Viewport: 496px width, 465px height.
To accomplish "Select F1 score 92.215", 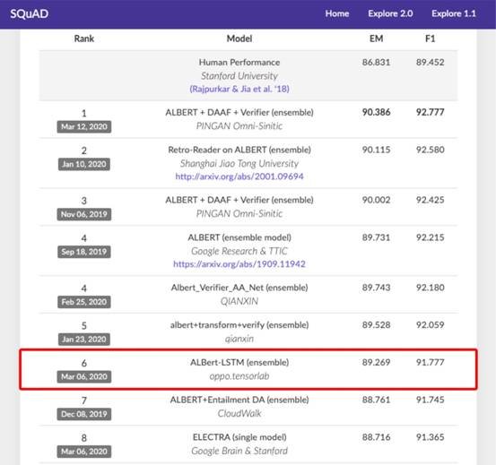I will click(x=431, y=237).
